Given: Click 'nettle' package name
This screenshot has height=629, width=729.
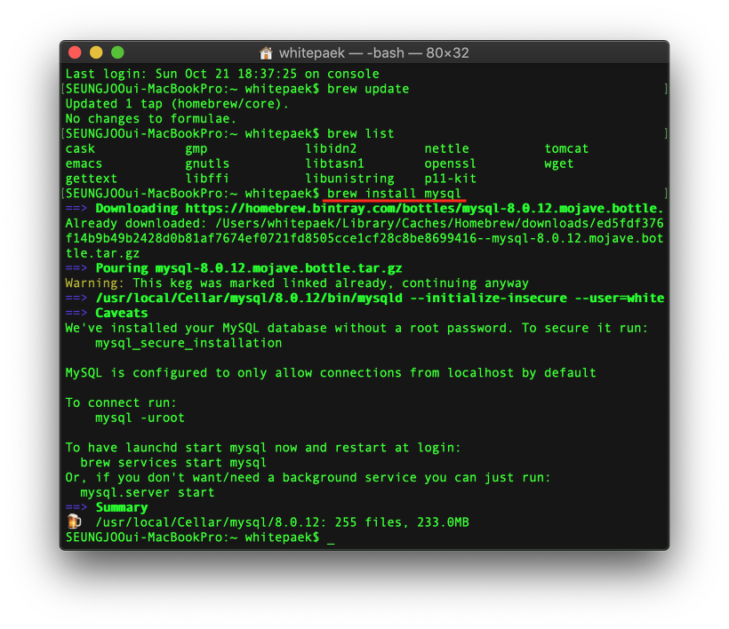Looking at the screenshot, I should click(447, 148).
